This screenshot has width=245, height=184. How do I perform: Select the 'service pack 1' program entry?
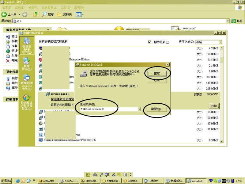60,94
